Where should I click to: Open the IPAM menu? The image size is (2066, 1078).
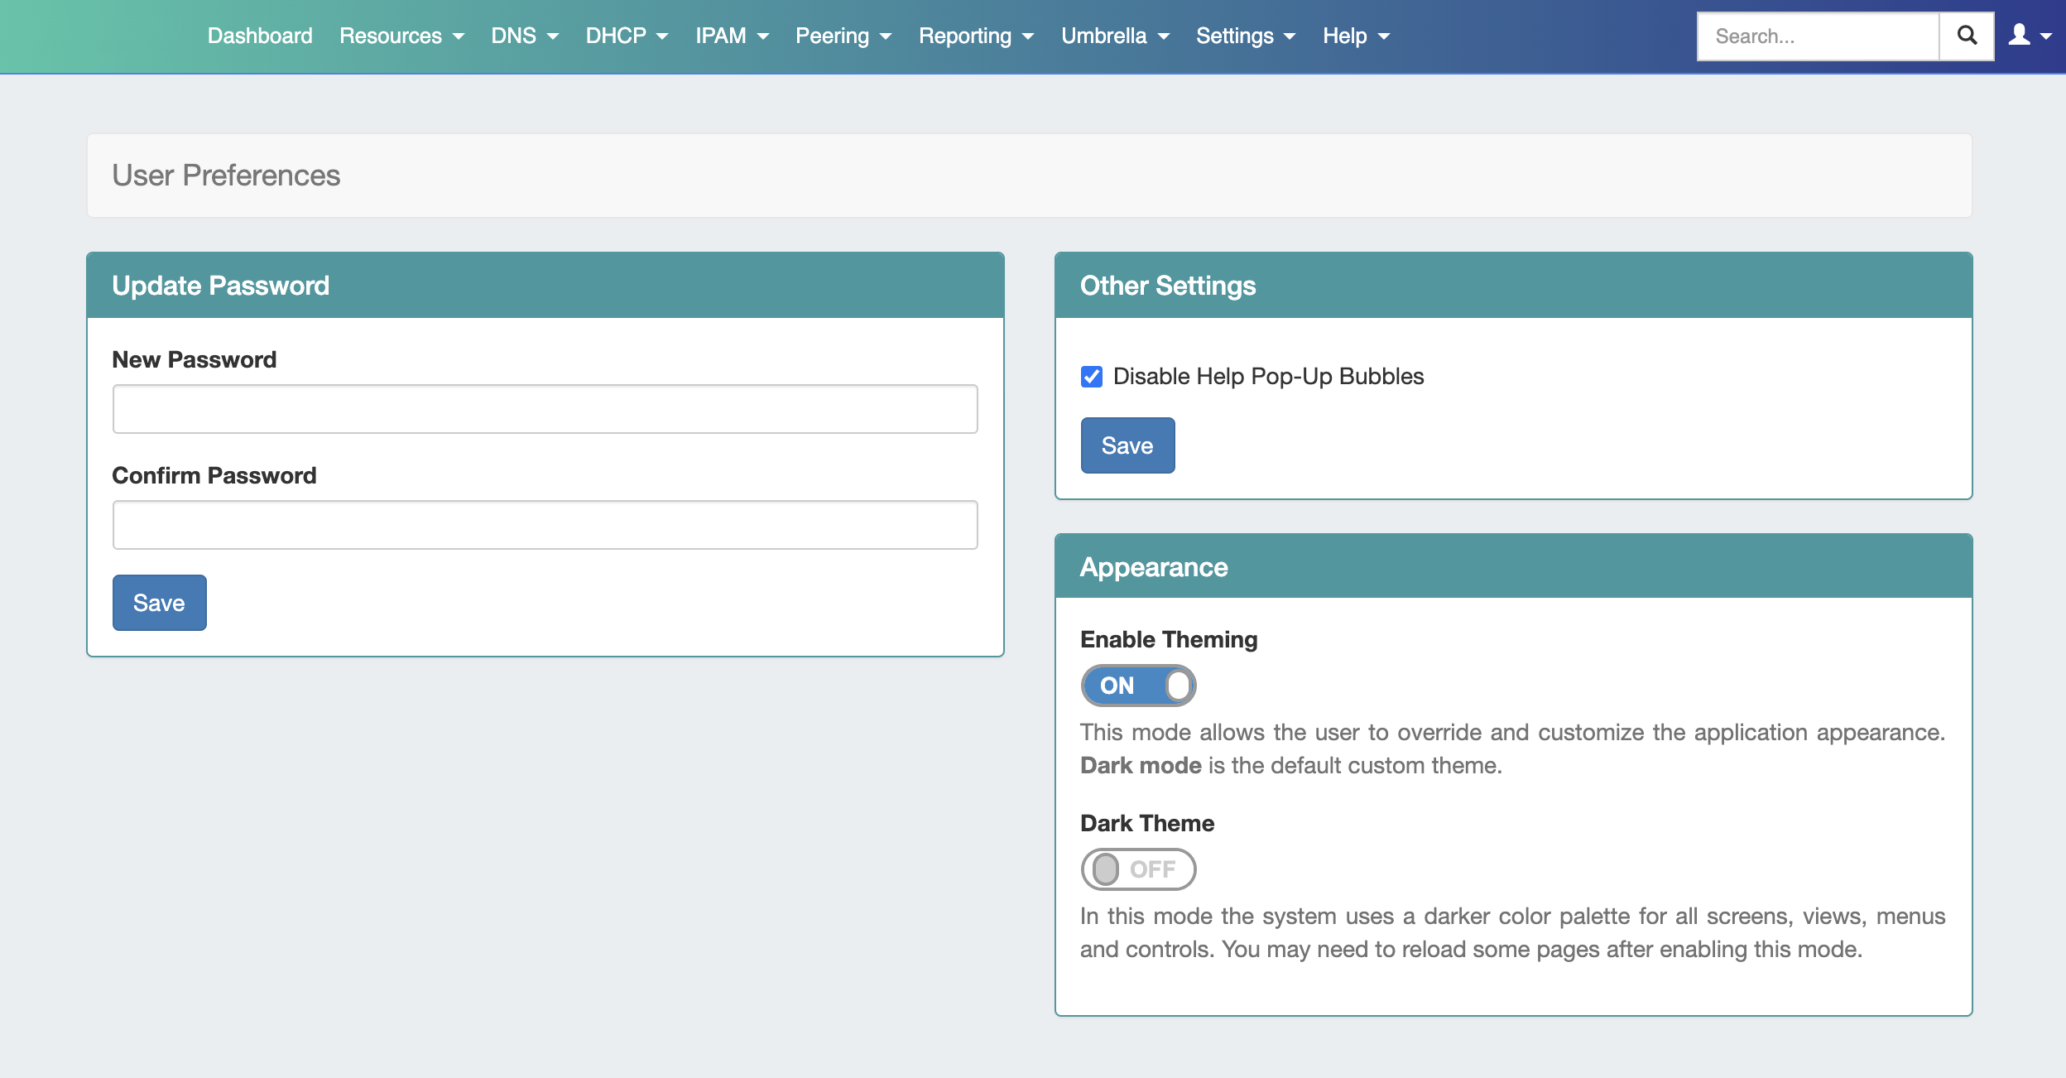pyautogui.click(x=732, y=36)
